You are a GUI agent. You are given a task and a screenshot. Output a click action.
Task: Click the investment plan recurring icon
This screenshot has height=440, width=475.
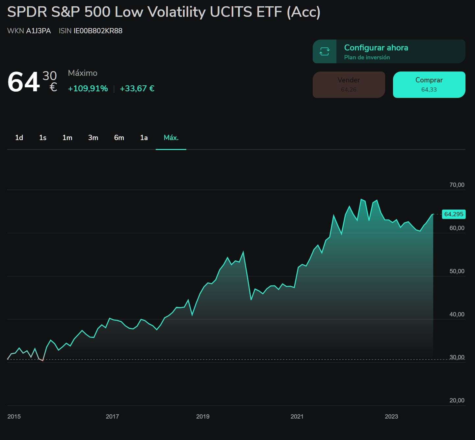pyautogui.click(x=324, y=51)
